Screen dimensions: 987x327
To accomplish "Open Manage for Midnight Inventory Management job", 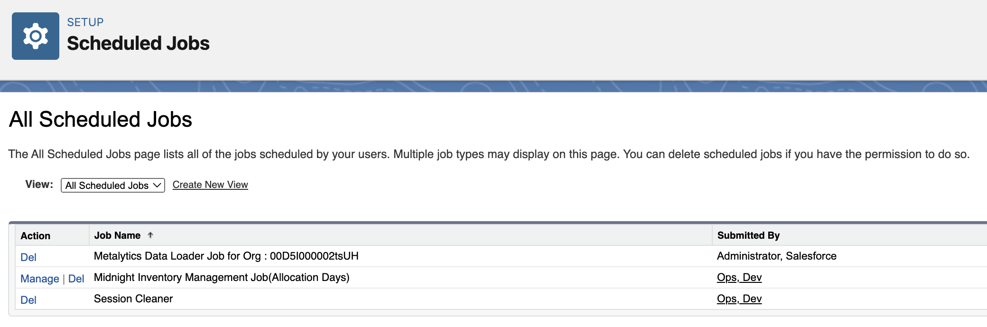I will click(40, 279).
